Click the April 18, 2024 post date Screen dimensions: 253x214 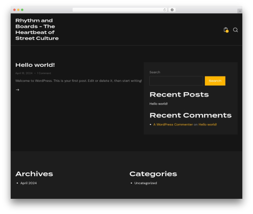click(x=24, y=73)
